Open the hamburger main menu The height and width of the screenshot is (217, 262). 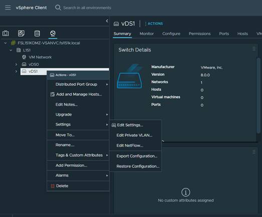(8, 8)
